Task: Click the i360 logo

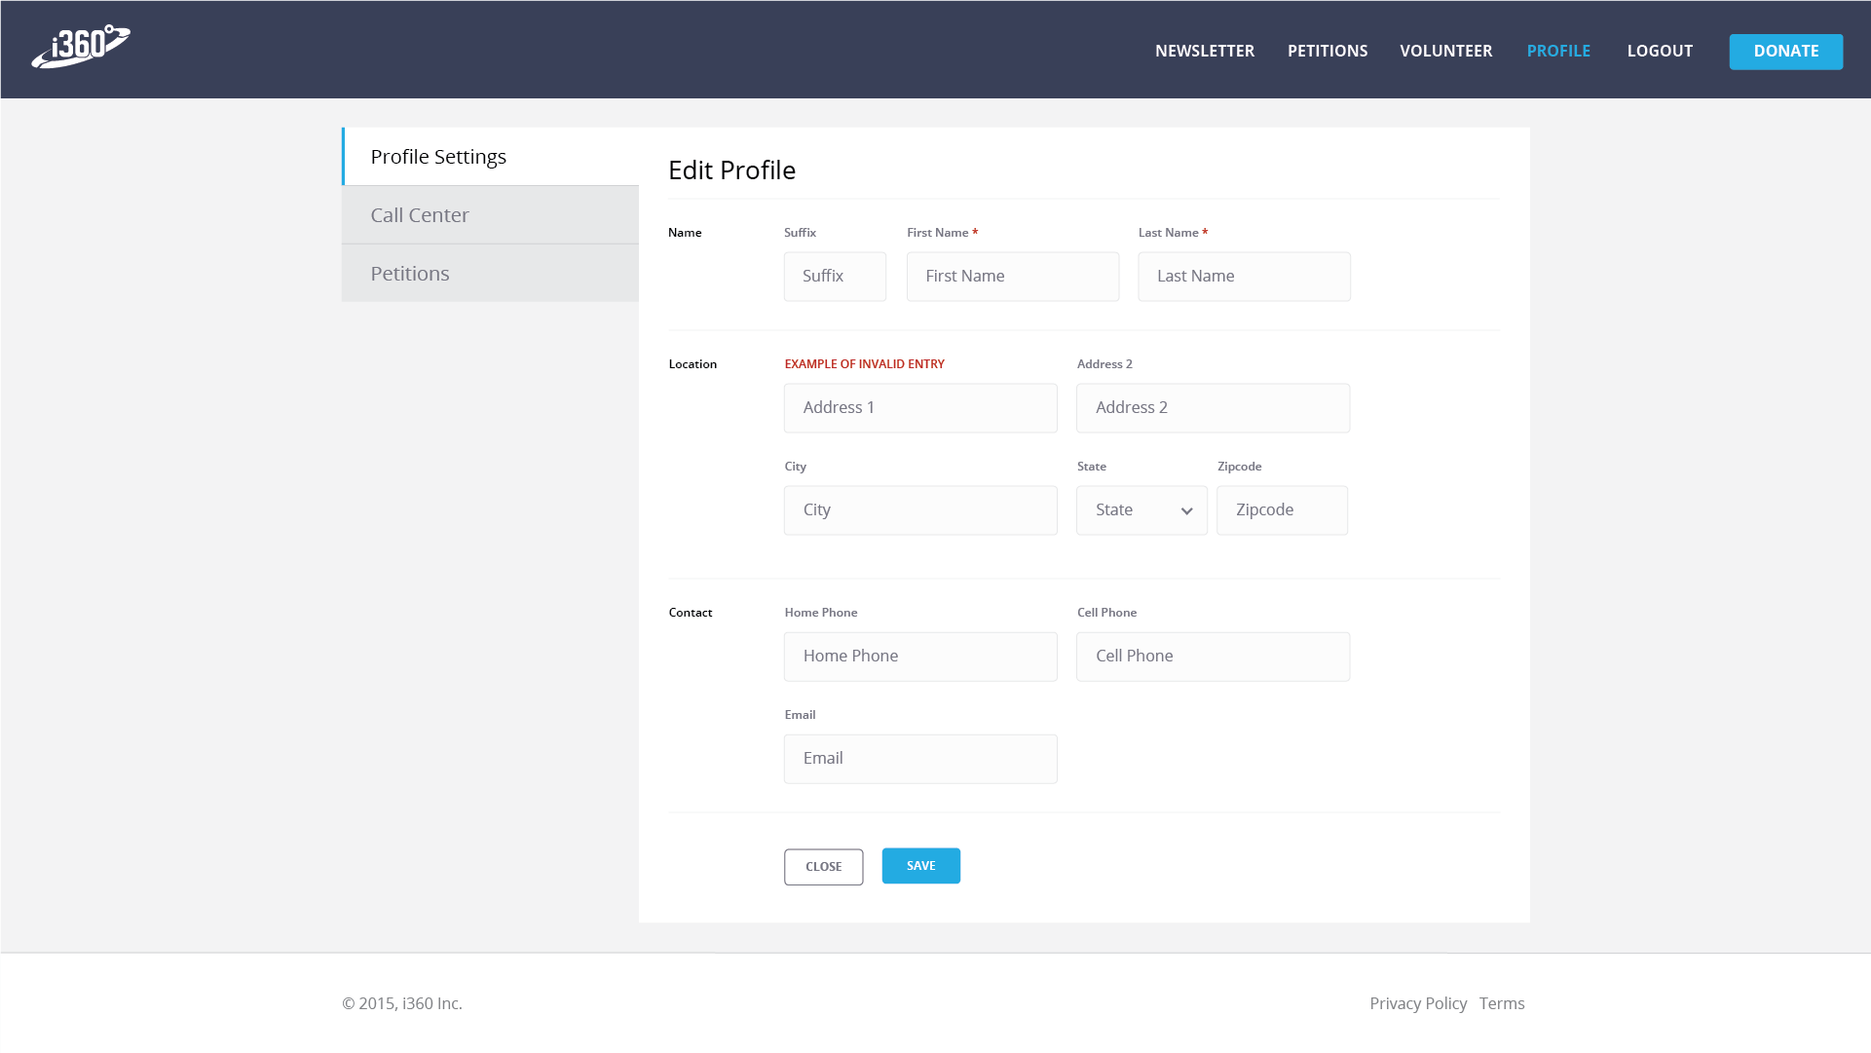Action: [81, 47]
